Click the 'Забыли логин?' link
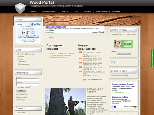The height and width of the screenshot is (115, 154). coord(22,97)
